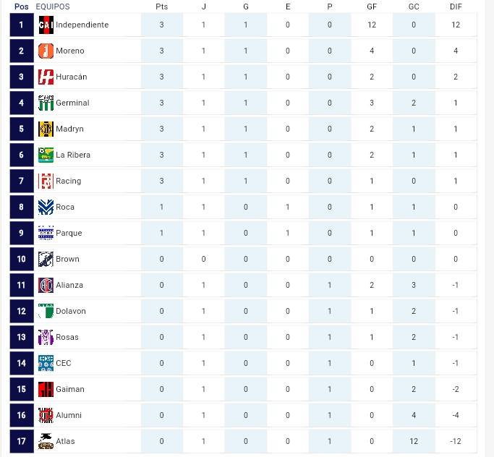Select the Pts column header
Screen dimensions: 494x457
[x=161, y=7]
